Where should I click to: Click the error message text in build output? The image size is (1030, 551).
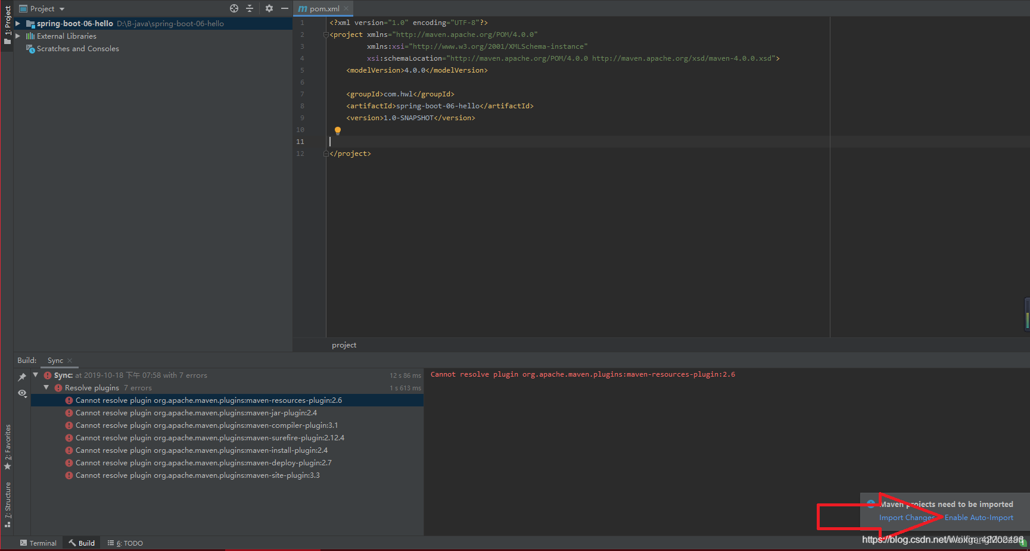click(583, 374)
